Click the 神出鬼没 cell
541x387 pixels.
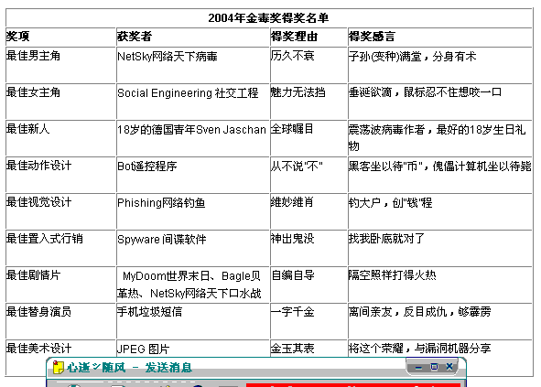(308, 248)
